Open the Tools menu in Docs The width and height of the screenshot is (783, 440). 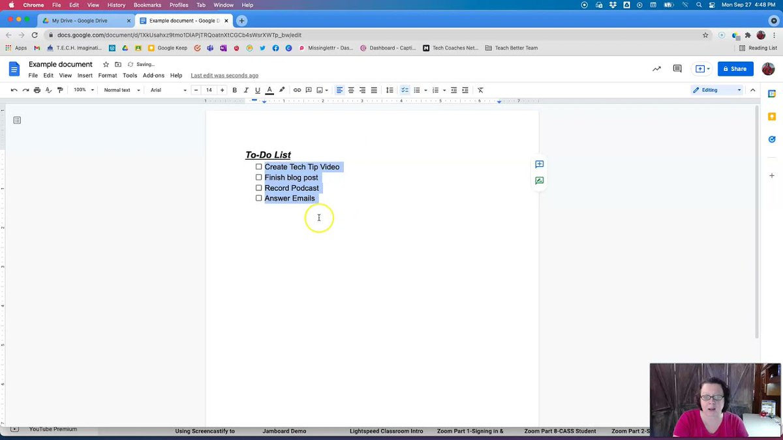pos(130,76)
